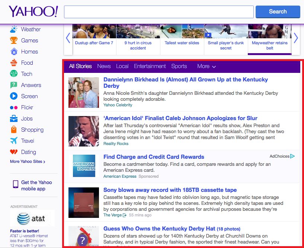The image size is (304, 248).
Task: Click the Weather sun-and-cloud icon
Action: (x=14, y=29)
